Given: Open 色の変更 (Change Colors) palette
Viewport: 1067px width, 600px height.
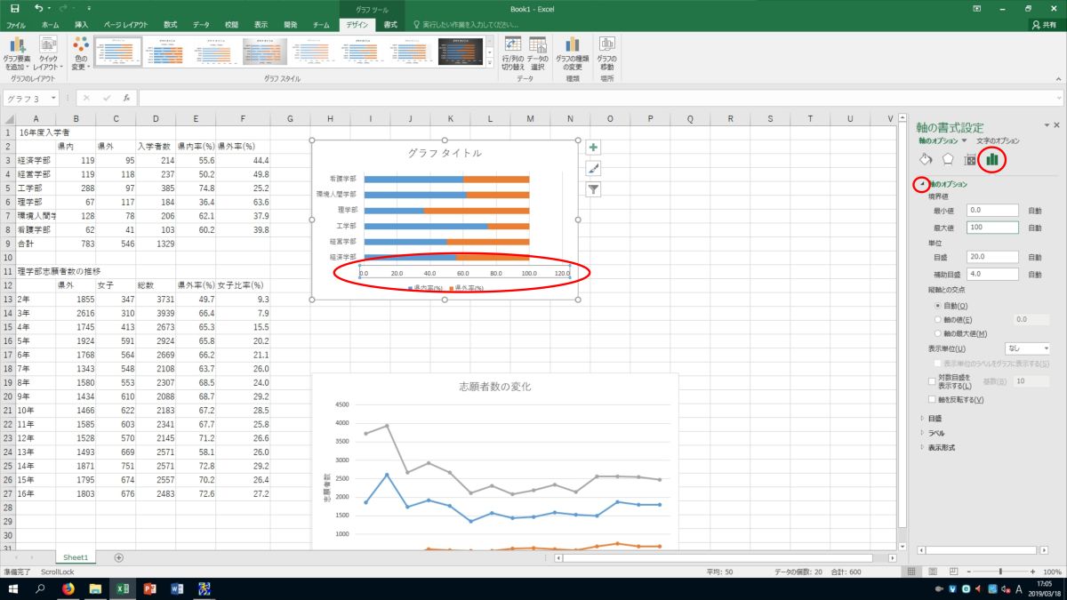Looking at the screenshot, I should (x=80, y=53).
